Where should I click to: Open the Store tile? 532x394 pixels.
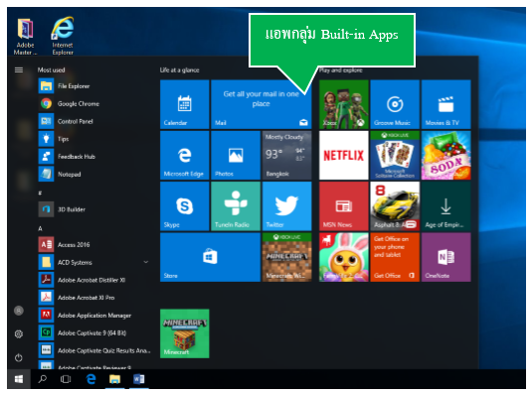pos(210,257)
